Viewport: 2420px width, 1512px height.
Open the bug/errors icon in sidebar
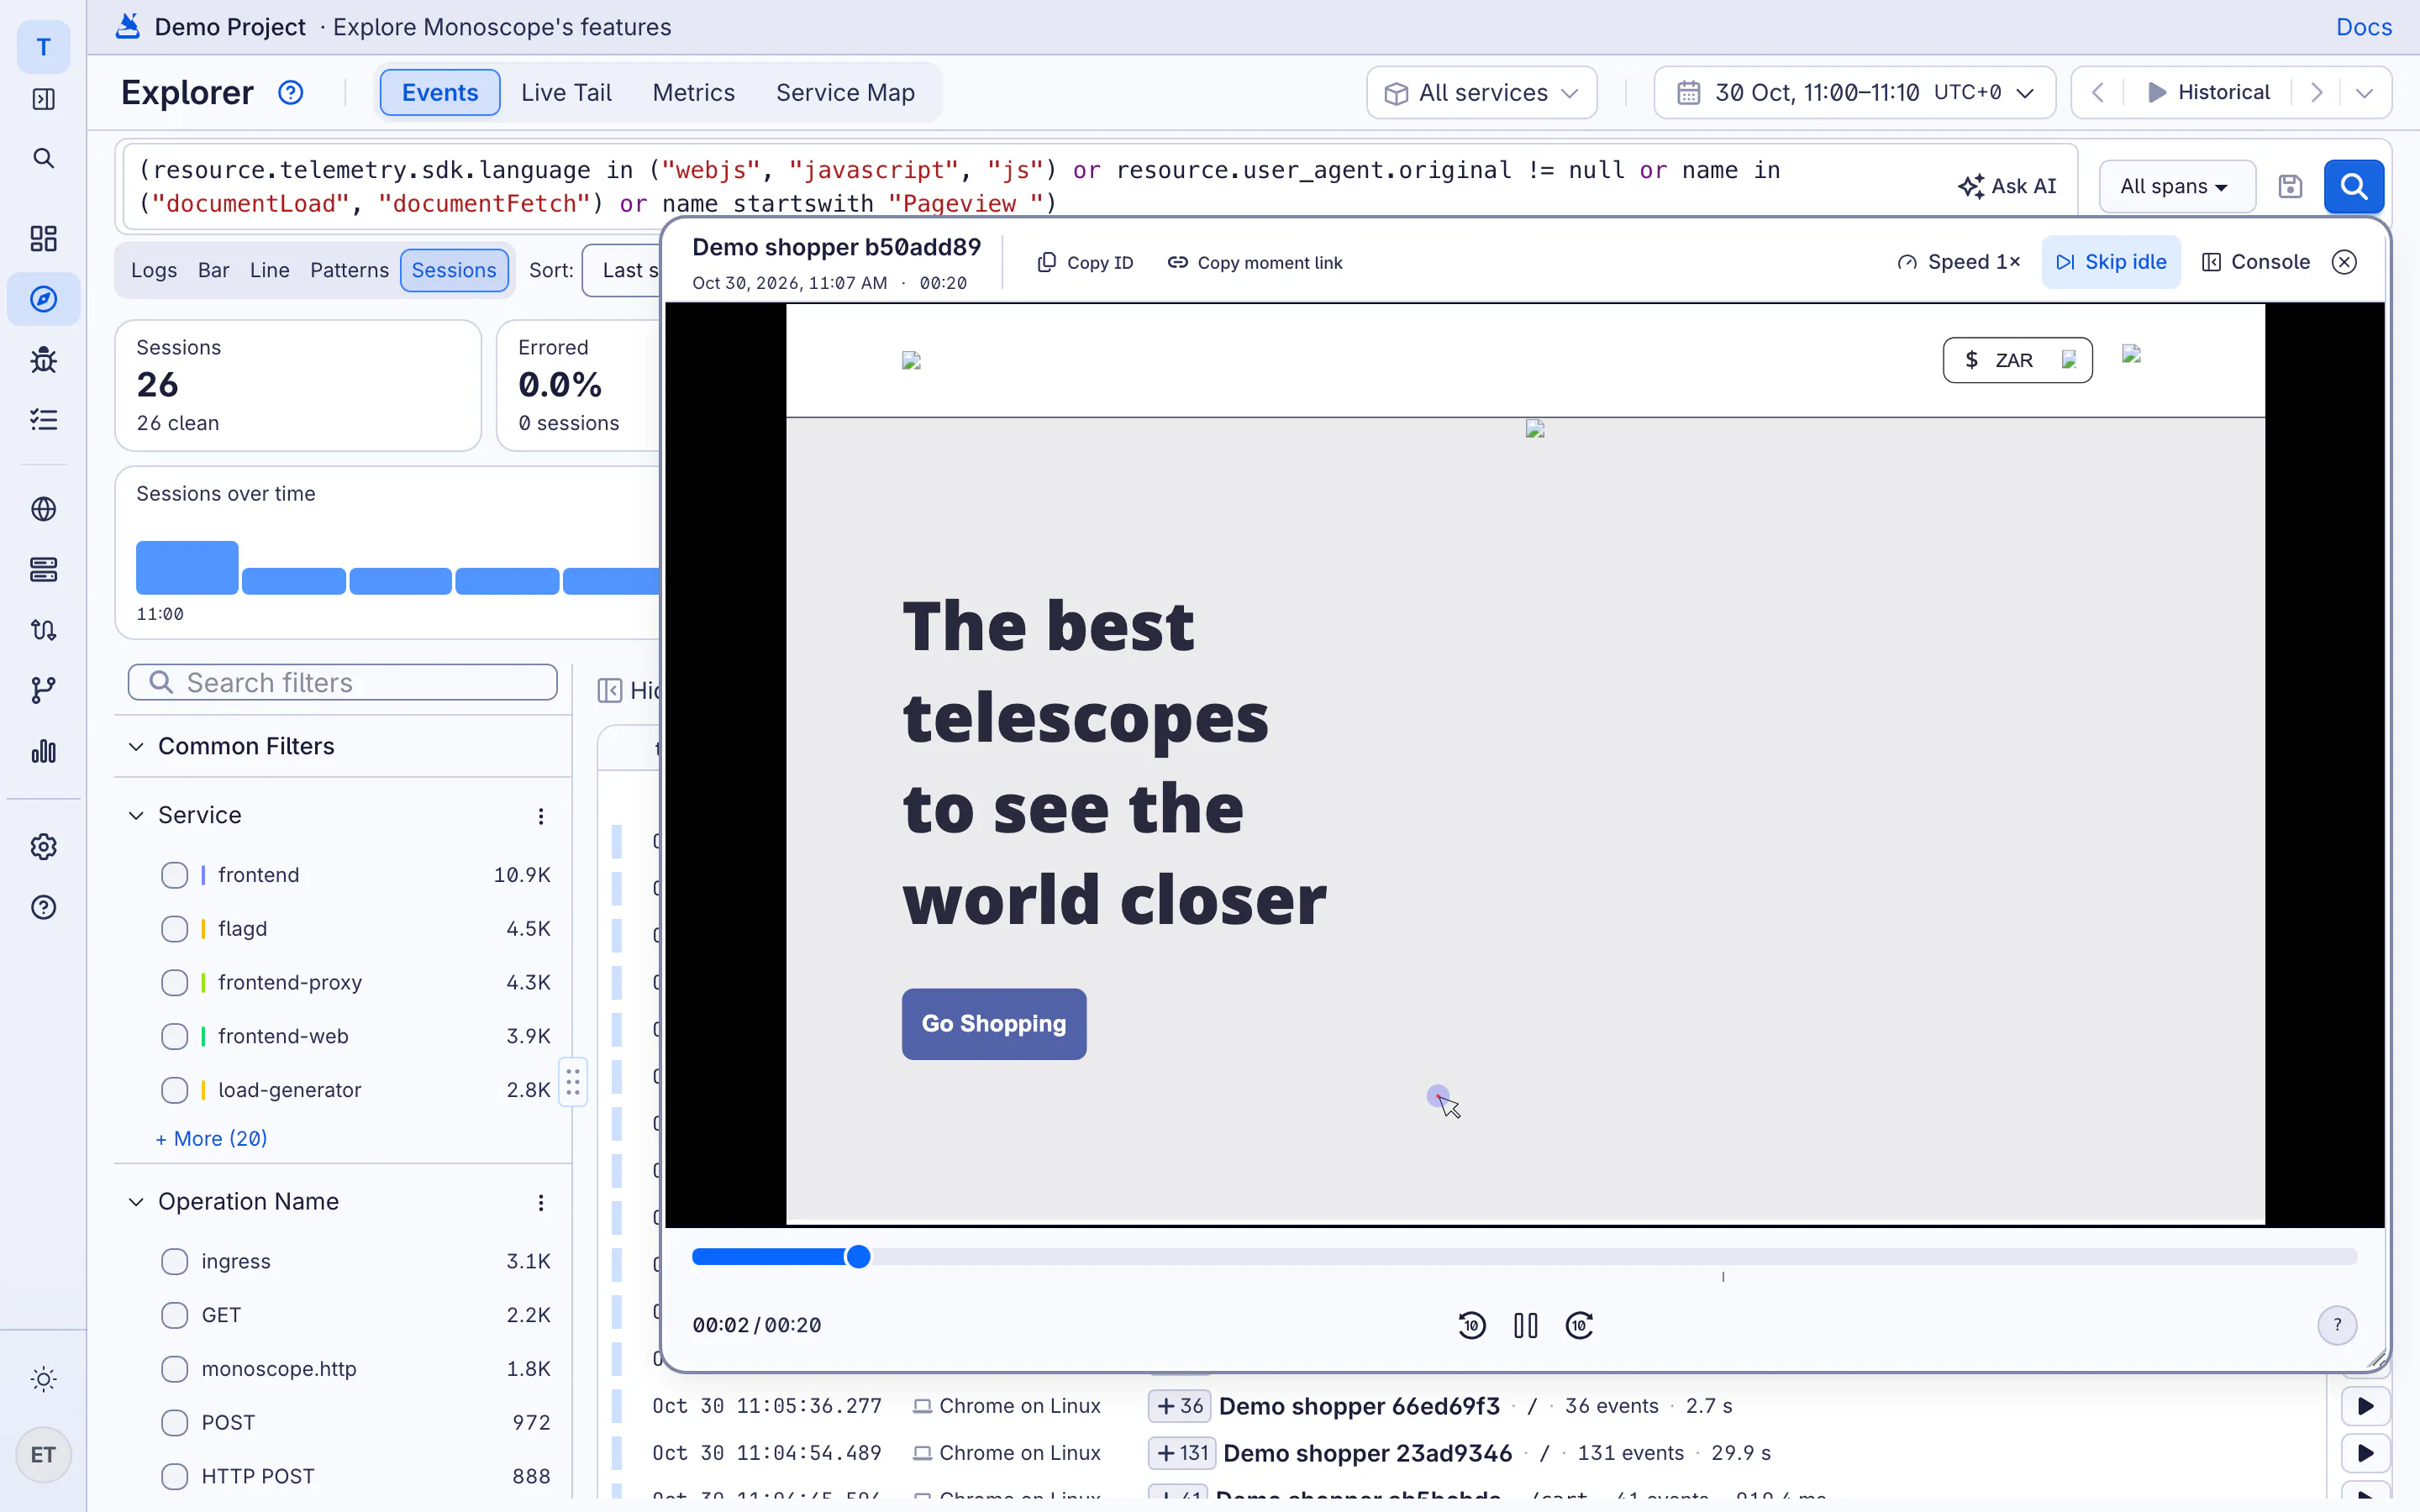pyautogui.click(x=43, y=359)
